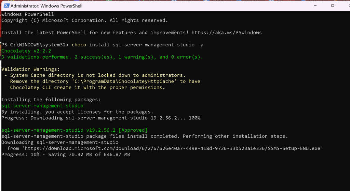
Task: Click the PowerShell icon in the title bar
Action: (x=6, y=6)
